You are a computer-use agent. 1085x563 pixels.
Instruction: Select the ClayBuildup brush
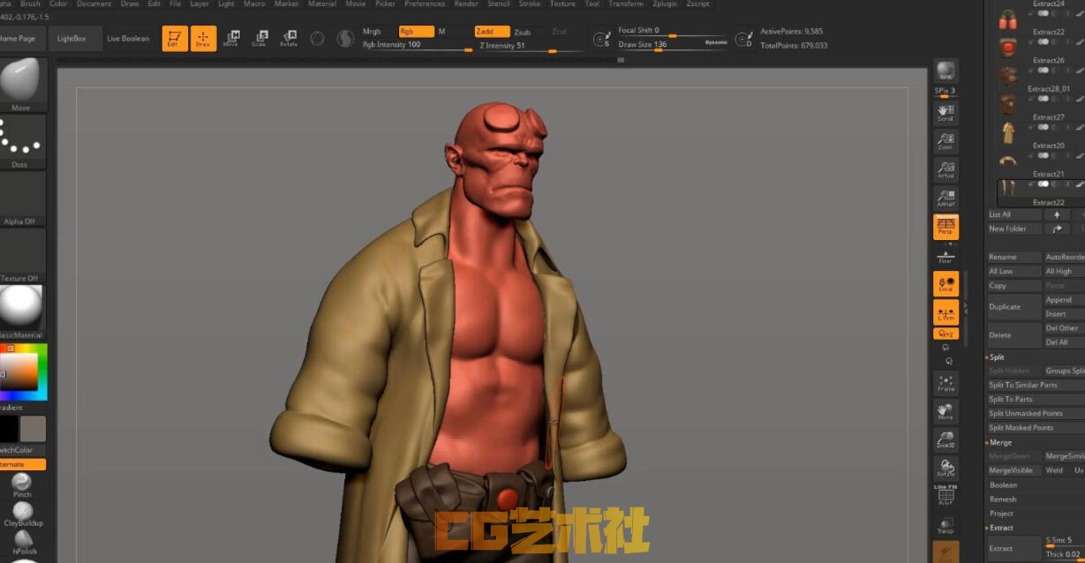pyautogui.click(x=22, y=514)
